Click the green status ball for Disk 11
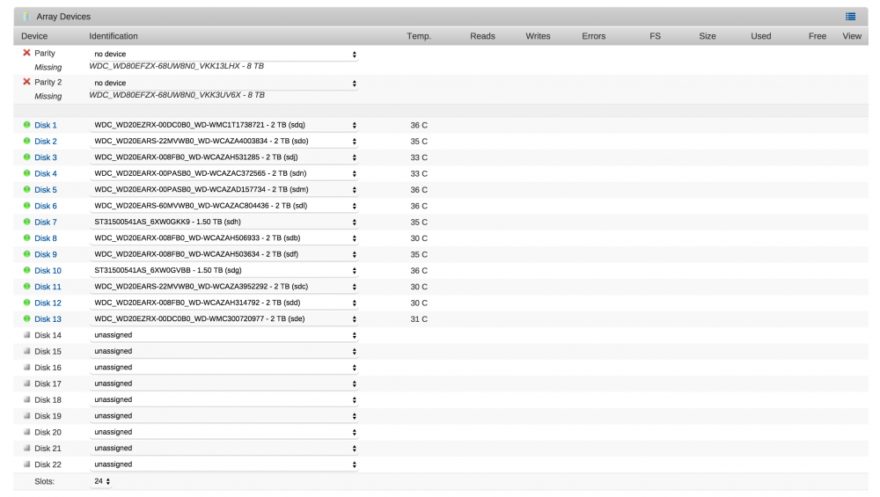Viewport: 880px width, 497px height. [26, 286]
